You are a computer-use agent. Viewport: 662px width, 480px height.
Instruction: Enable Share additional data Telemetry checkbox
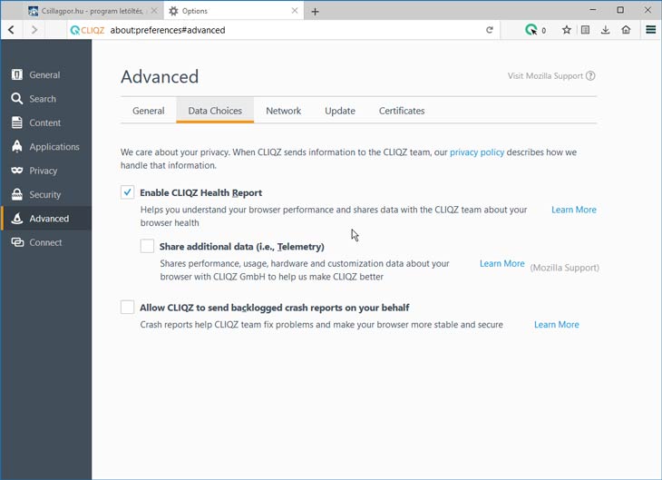[x=147, y=246]
